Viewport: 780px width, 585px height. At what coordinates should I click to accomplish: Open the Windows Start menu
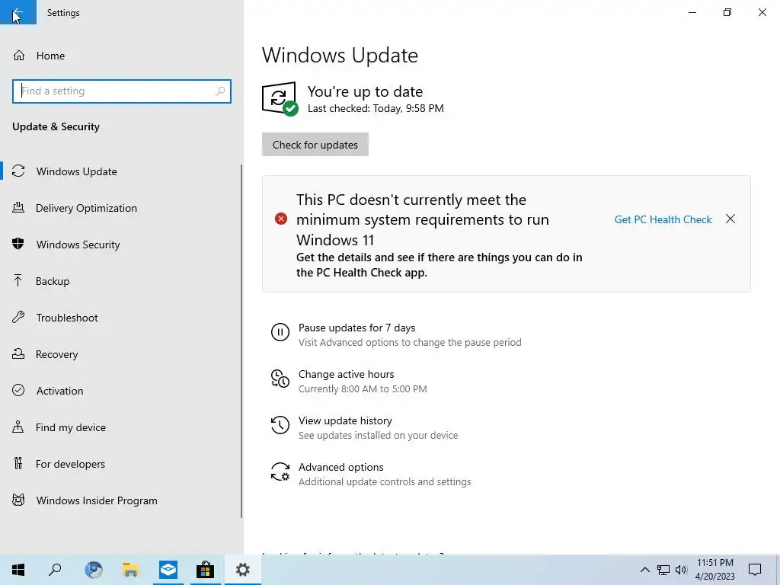[x=18, y=570]
